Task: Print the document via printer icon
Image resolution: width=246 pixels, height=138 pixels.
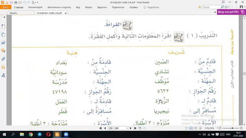Action: (x=16, y=3)
